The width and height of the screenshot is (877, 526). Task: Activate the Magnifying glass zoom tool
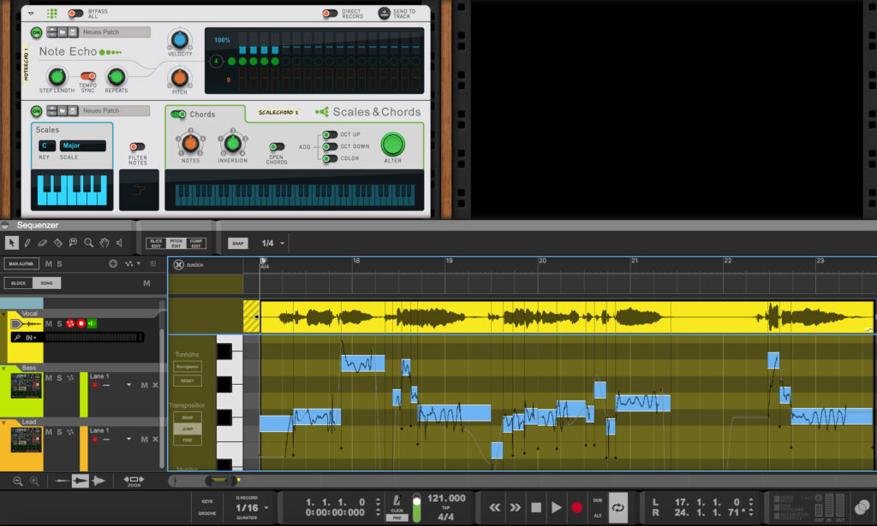point(88,243)
